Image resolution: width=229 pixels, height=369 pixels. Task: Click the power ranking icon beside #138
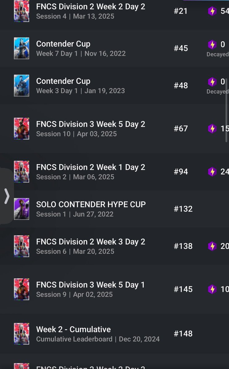[x=212, y=246]
